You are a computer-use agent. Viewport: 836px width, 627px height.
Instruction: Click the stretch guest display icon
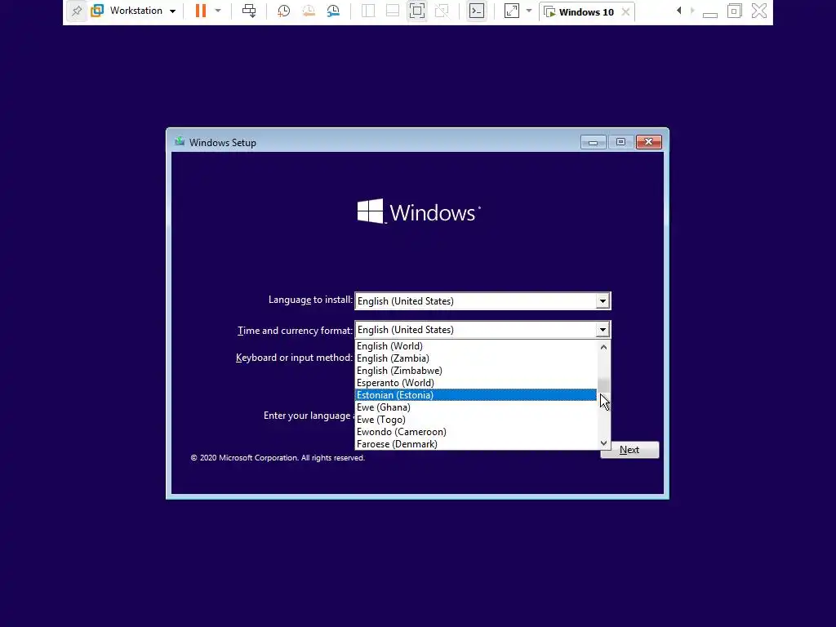pyautogui.click(x=511, y=11)
